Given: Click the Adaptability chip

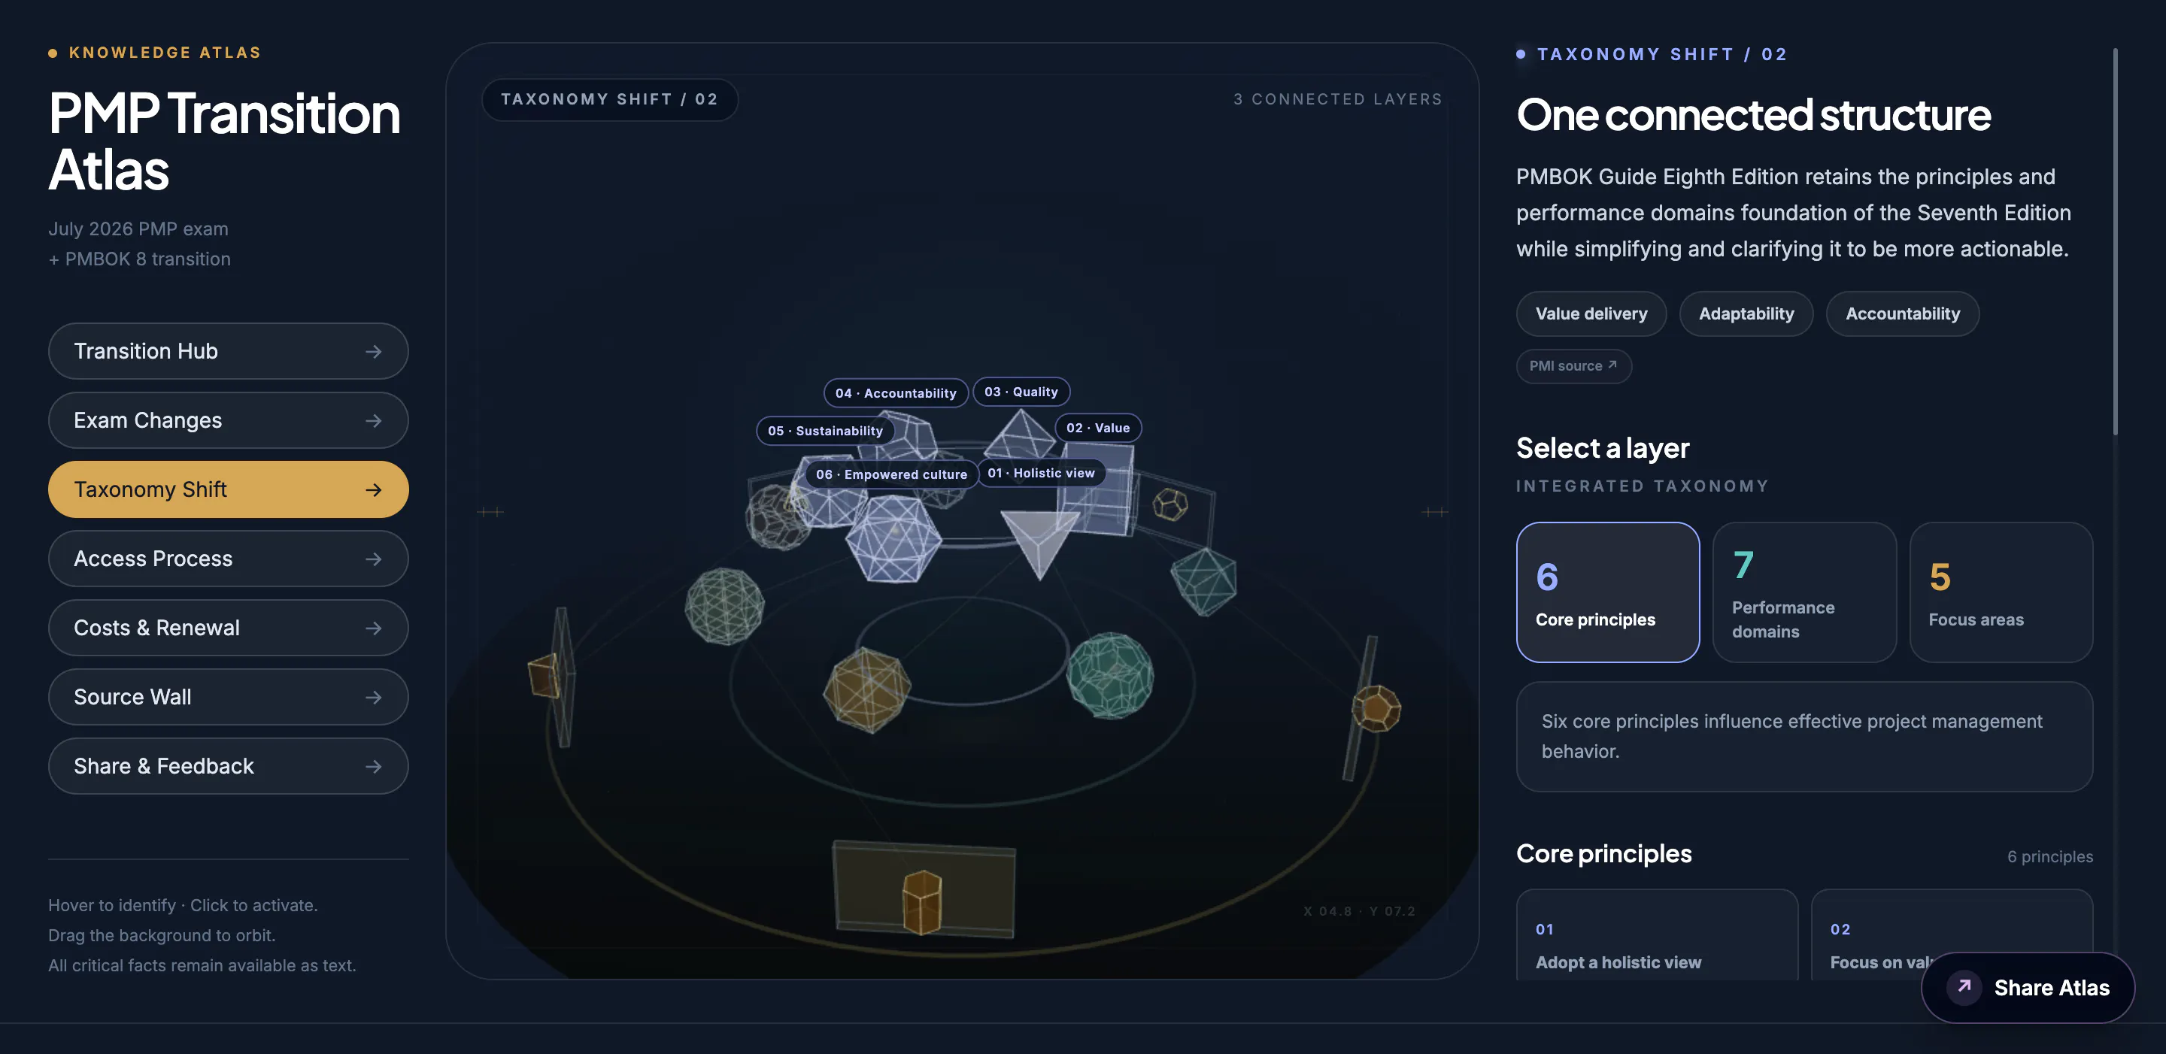Looking at the screenshot, I should (1746, 313).
